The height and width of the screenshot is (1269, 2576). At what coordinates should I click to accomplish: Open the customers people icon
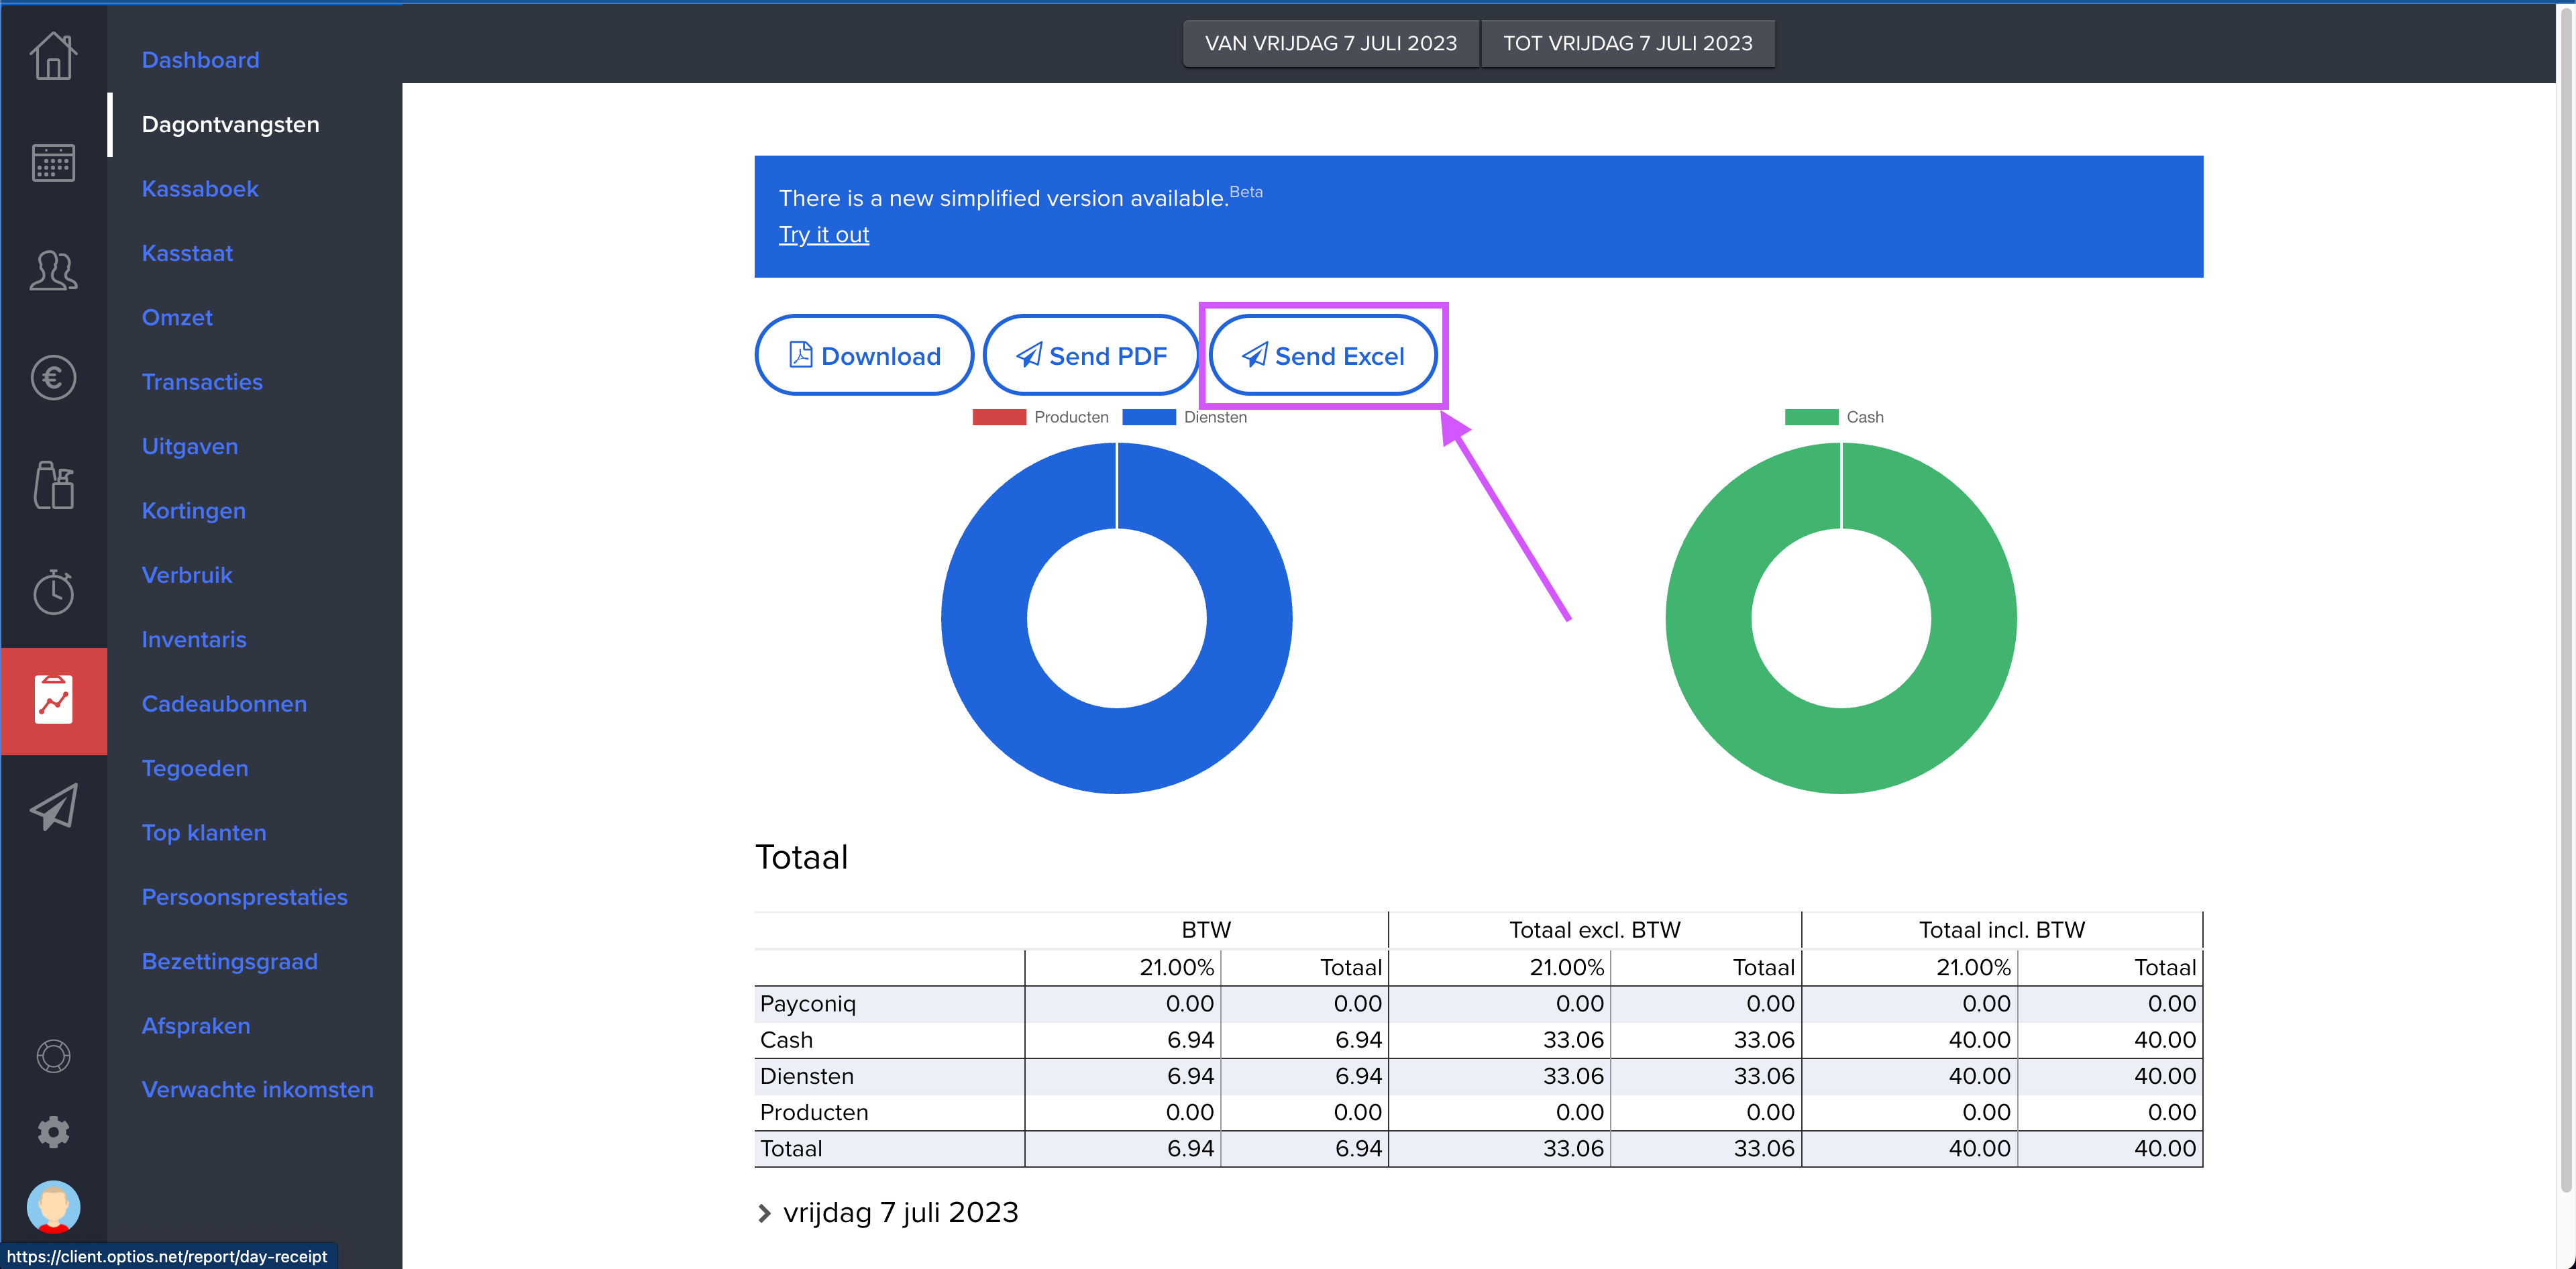(53, 270)
